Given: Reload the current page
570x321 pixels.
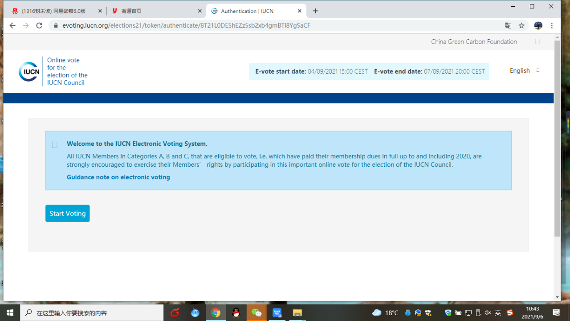Looking at the screenshot, I should pos(39,25).
